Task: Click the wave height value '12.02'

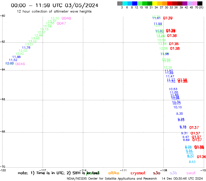Action: click(23, 50)
